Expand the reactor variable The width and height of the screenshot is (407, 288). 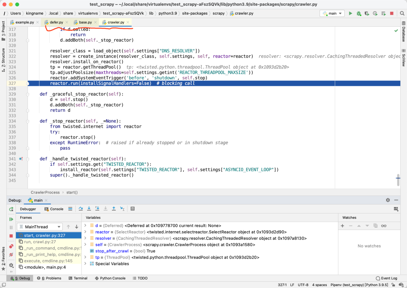click(85, 232)
